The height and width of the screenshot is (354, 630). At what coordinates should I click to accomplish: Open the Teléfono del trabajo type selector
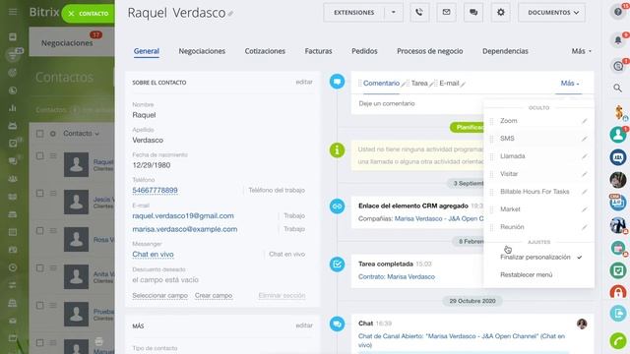pyautogui.click(x=277, y=190)
